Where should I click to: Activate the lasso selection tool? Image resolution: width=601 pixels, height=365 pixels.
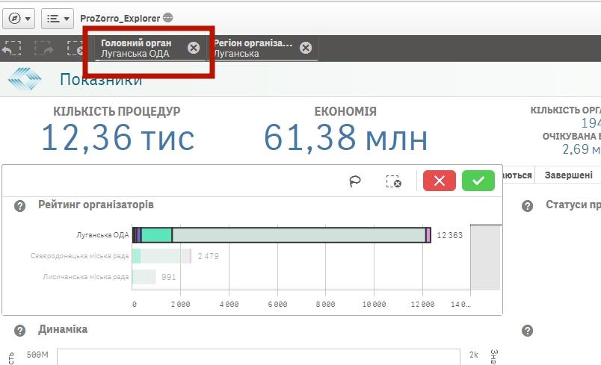355,181
